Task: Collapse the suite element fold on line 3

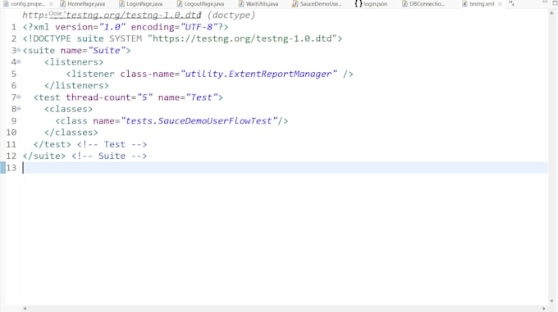Action: pos(19,50)
